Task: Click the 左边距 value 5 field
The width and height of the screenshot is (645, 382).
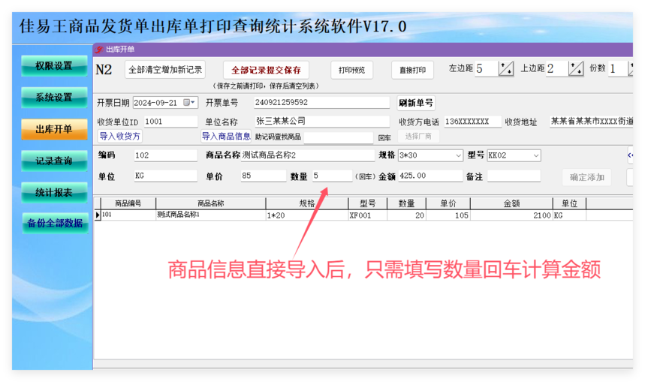Action: click(487, 68)
